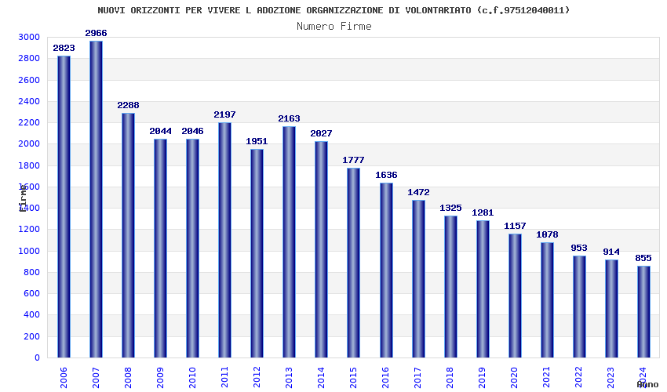This screenshot has height=392, width=667.
Task: Click the x-axis year label 2019
Action: pos(483,378)
